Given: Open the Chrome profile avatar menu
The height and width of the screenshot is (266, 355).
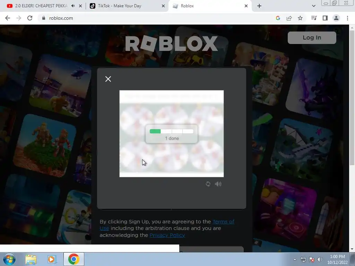Looking at the screenshot, I should pyautogui.click(x=336, y=18).
